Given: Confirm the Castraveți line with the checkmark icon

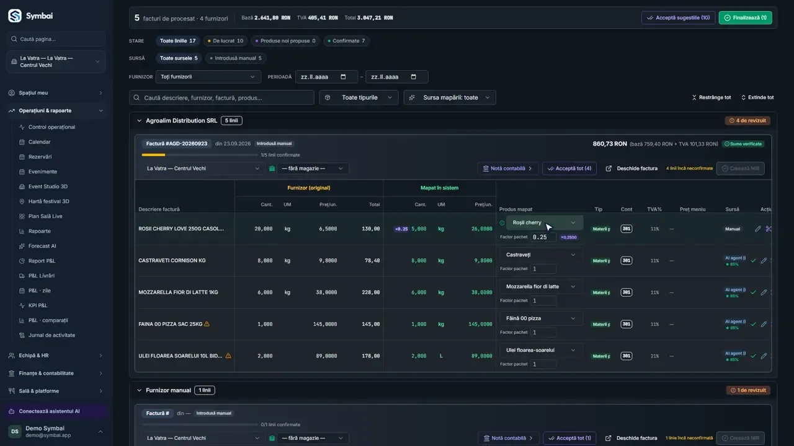Looking at the screenshot, I should coord(753,261).
